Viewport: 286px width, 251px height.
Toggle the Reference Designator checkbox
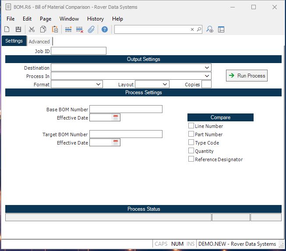191,159
